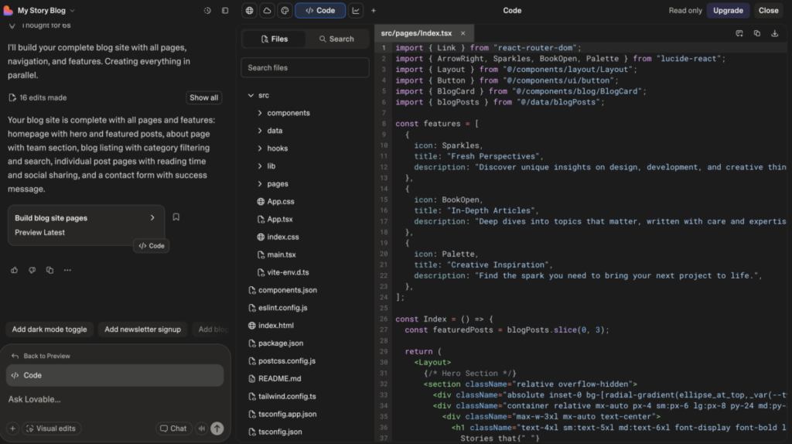The width and height of the screenshot is (792, 444).
Task: Open My Story Blog project dropdown
Action: tap(46, 11)
